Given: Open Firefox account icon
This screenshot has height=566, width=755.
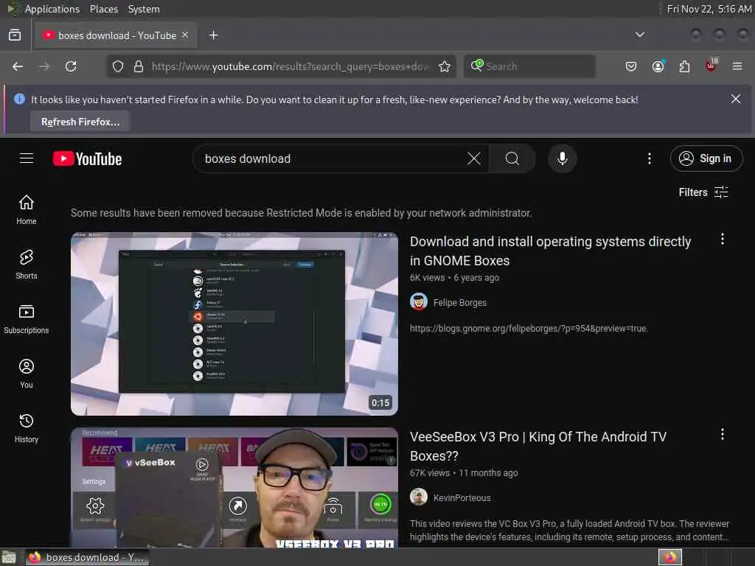Looking at the screenshot, I should (x=658, y=66).
